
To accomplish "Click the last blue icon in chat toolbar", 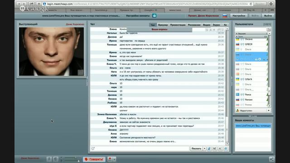I will (226, 149).
